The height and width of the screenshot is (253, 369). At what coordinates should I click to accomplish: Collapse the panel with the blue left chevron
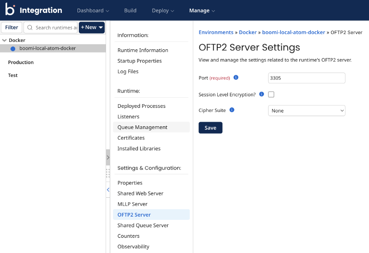[108, 189]
